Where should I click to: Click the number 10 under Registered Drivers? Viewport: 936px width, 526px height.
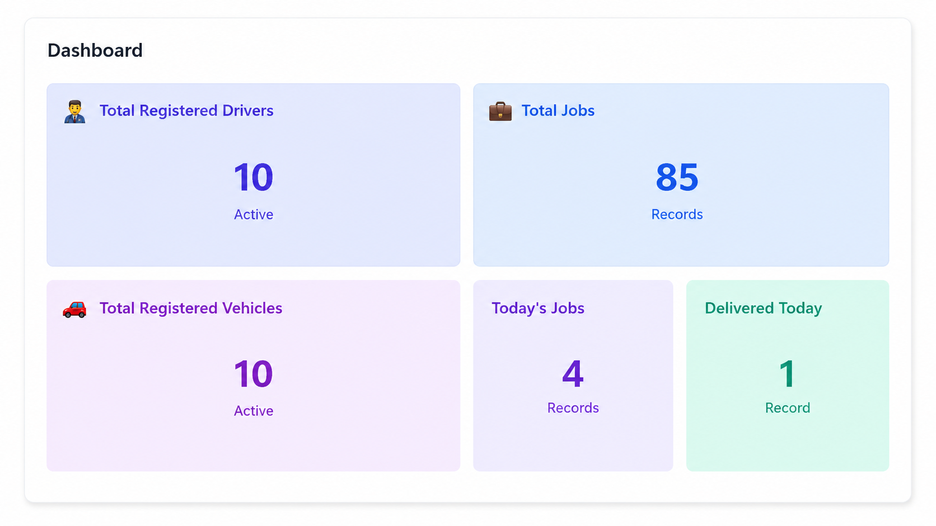(x=254, y=178)
